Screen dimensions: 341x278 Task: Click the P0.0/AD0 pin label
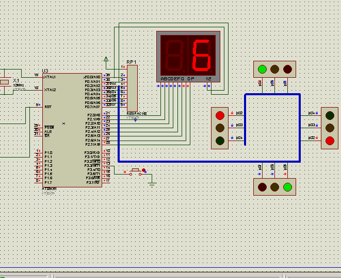pos(92,77)
